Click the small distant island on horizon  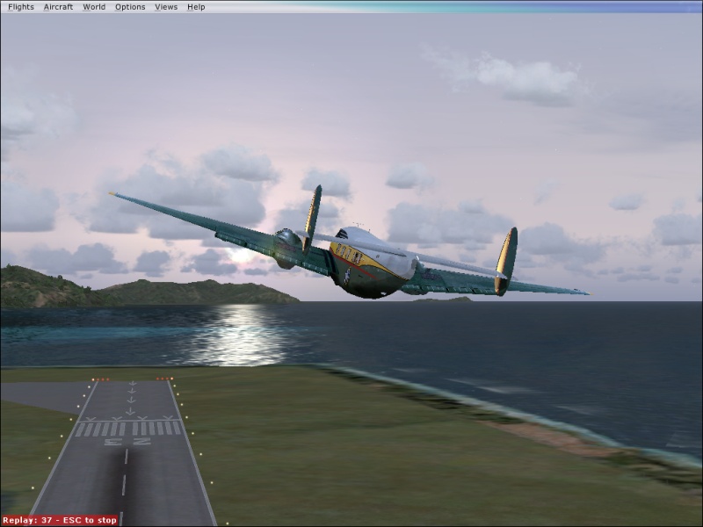[x=442, y=300]
